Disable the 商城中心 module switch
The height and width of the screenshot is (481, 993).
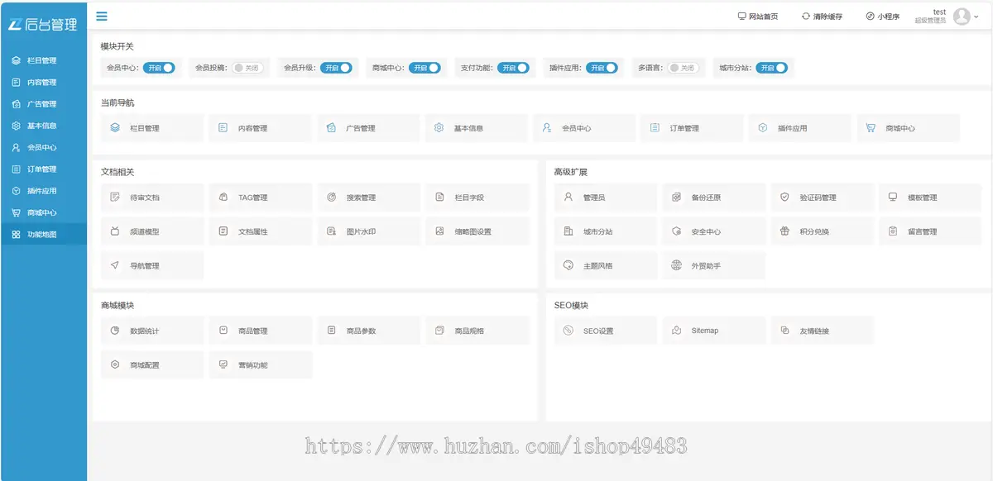pyautogui.click(x=425, y=68)
